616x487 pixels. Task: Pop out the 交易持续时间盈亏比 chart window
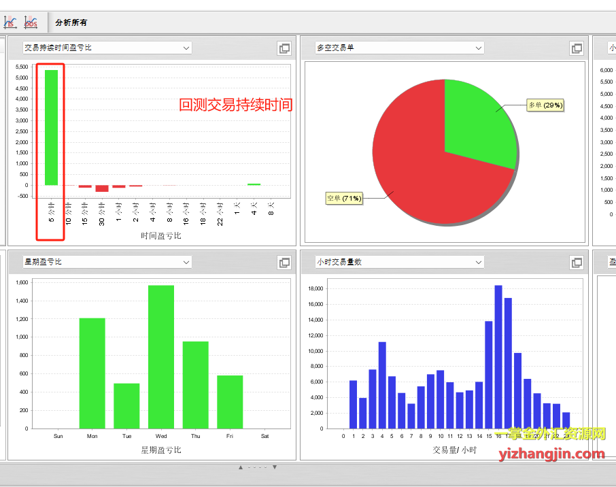284,48
